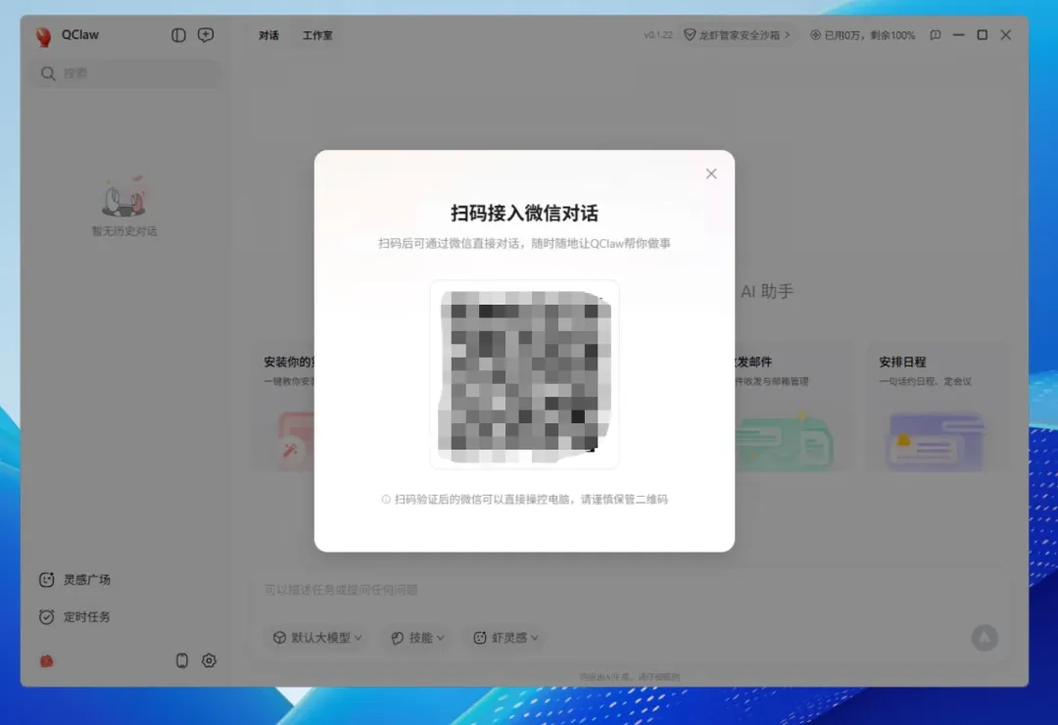Click the 定时任务 clock icon
Screen dimensions: 1058x725
click(x=47, y=616)
